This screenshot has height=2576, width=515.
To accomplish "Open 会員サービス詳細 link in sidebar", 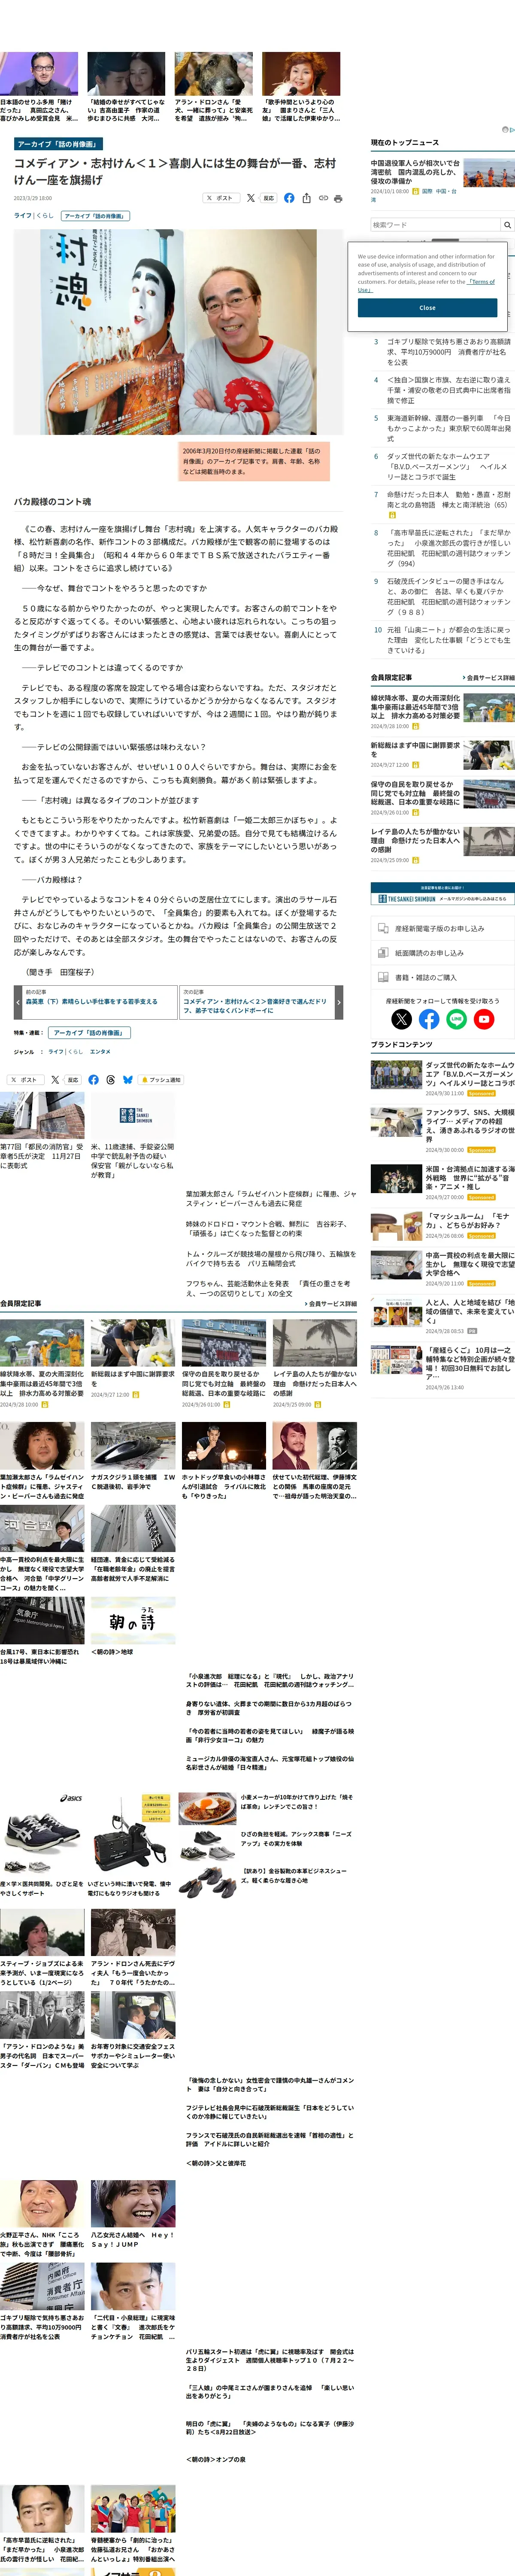I will [x=489, y=677].
